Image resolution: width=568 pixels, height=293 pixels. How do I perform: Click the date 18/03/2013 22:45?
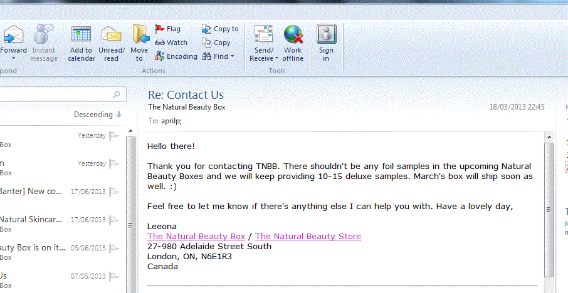(517, 107)
